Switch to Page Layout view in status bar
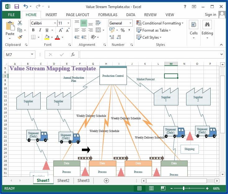The height and width of the screenshot is (194, 228). [x=151, y=188]
